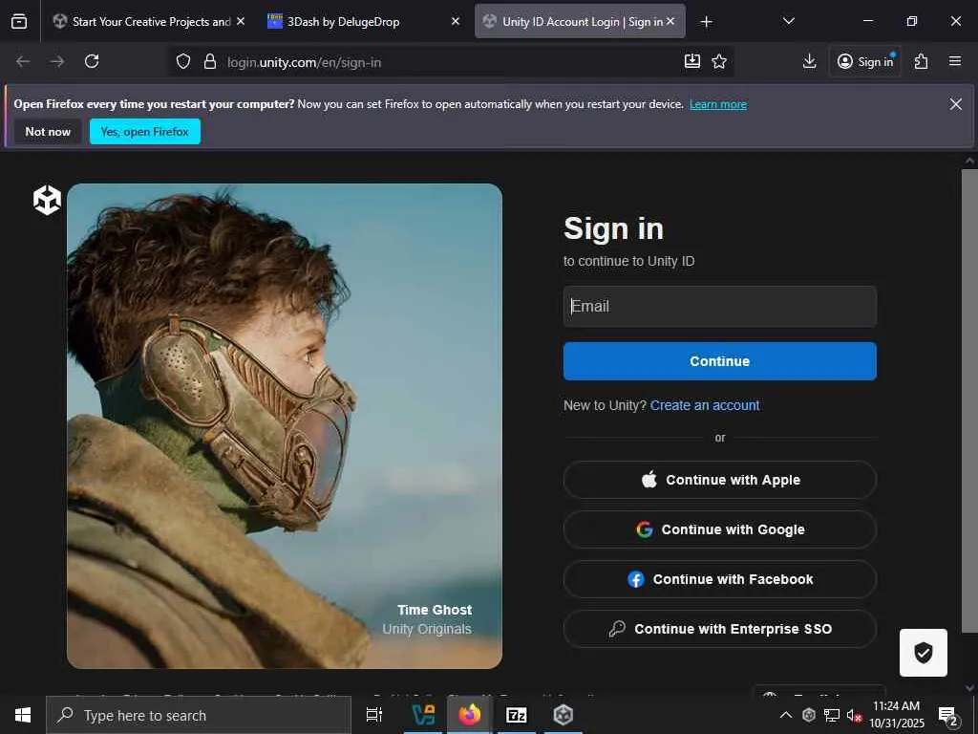The width and height of the screenshot is (978, 734).
Task: Open a new tab with the plus button
Action: click(706, 22)
